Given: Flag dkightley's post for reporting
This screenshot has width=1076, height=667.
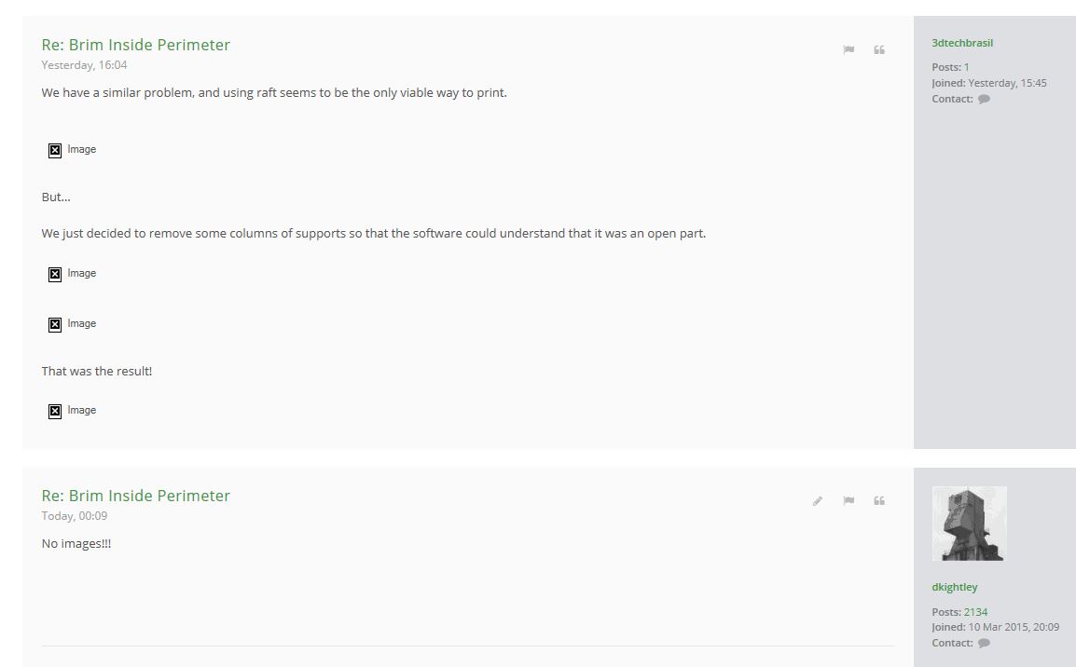Looking at the screenshot, I should [848, 501].
